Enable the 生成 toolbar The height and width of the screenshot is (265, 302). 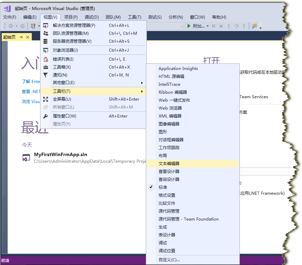[192, 227]
